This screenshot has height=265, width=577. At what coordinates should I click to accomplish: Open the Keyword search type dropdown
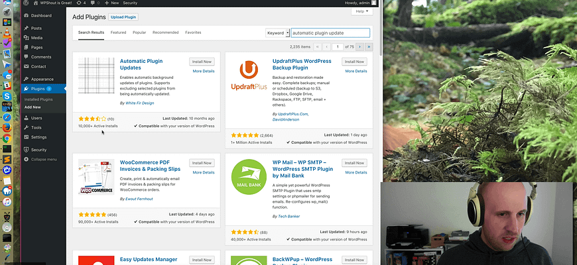[x=278, y=32]
